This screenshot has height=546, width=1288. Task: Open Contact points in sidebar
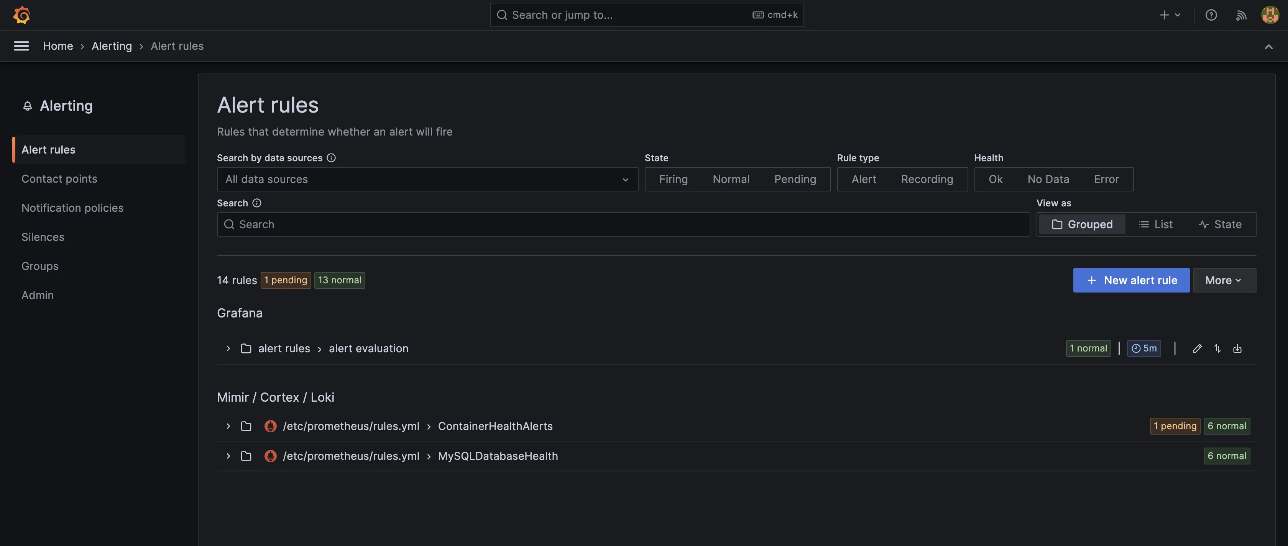59,179
